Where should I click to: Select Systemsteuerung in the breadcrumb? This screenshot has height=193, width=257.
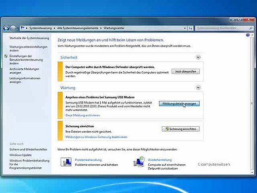41,28
